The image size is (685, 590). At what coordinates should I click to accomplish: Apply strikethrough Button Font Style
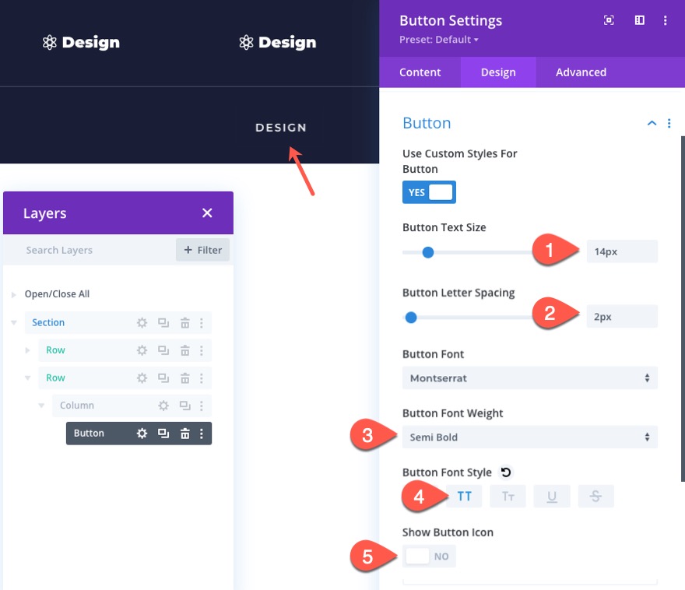pos(595,495)
